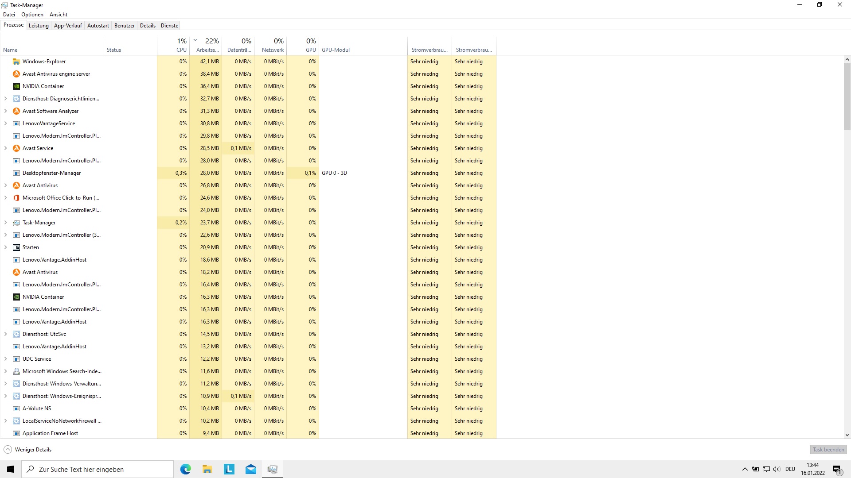The height and width of the screenshot is (478, 851).
Task: Sort processes by the CPU column header
Action: pos(173,45)
